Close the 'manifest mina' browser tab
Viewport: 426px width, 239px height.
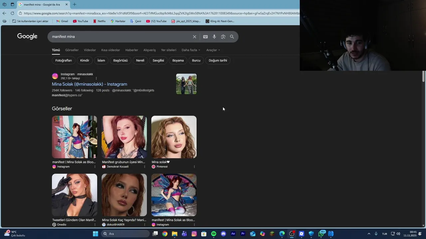[x=67, y=5]
